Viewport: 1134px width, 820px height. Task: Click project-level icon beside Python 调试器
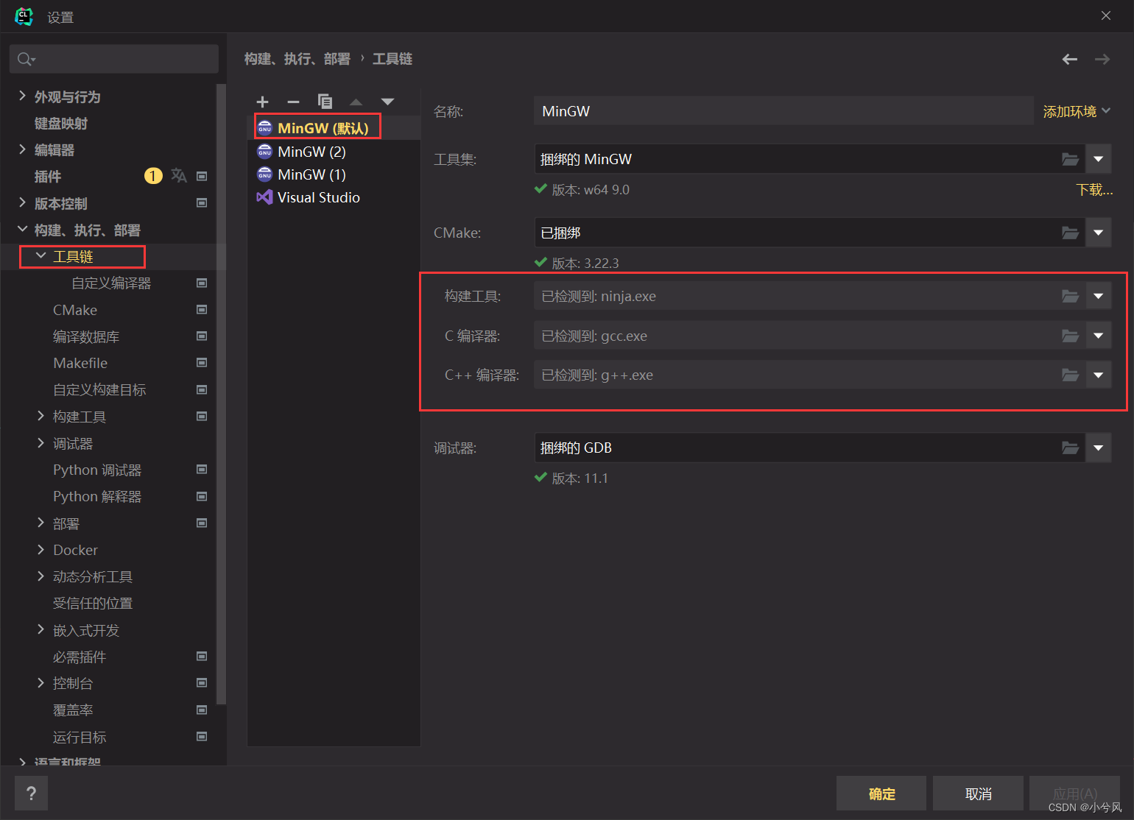point(202,469)
